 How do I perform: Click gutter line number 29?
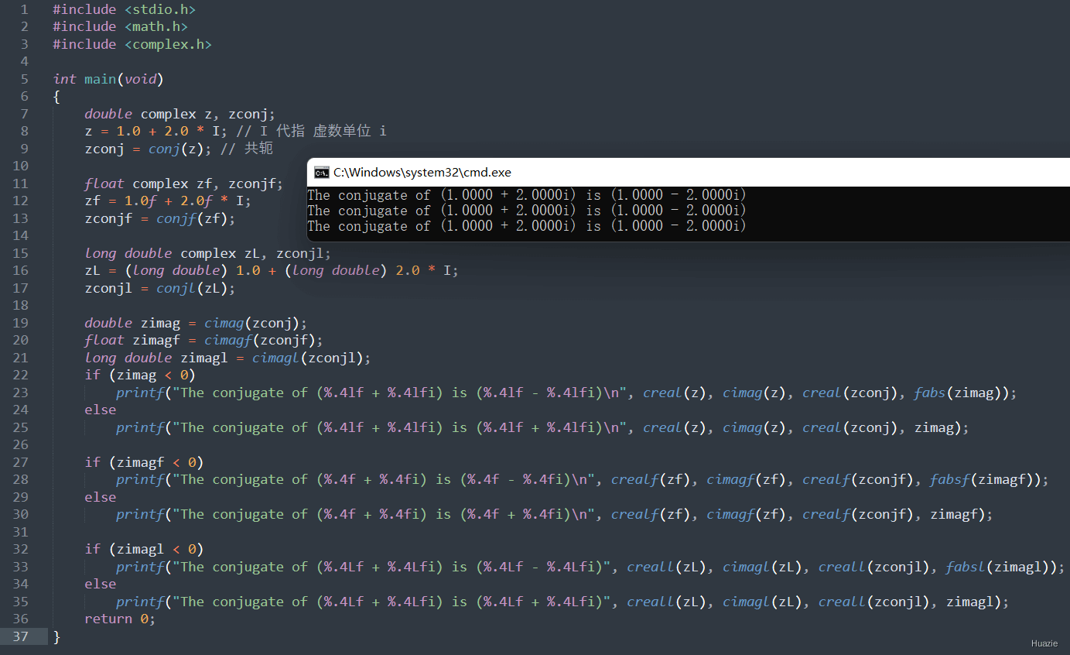point(20,497)
